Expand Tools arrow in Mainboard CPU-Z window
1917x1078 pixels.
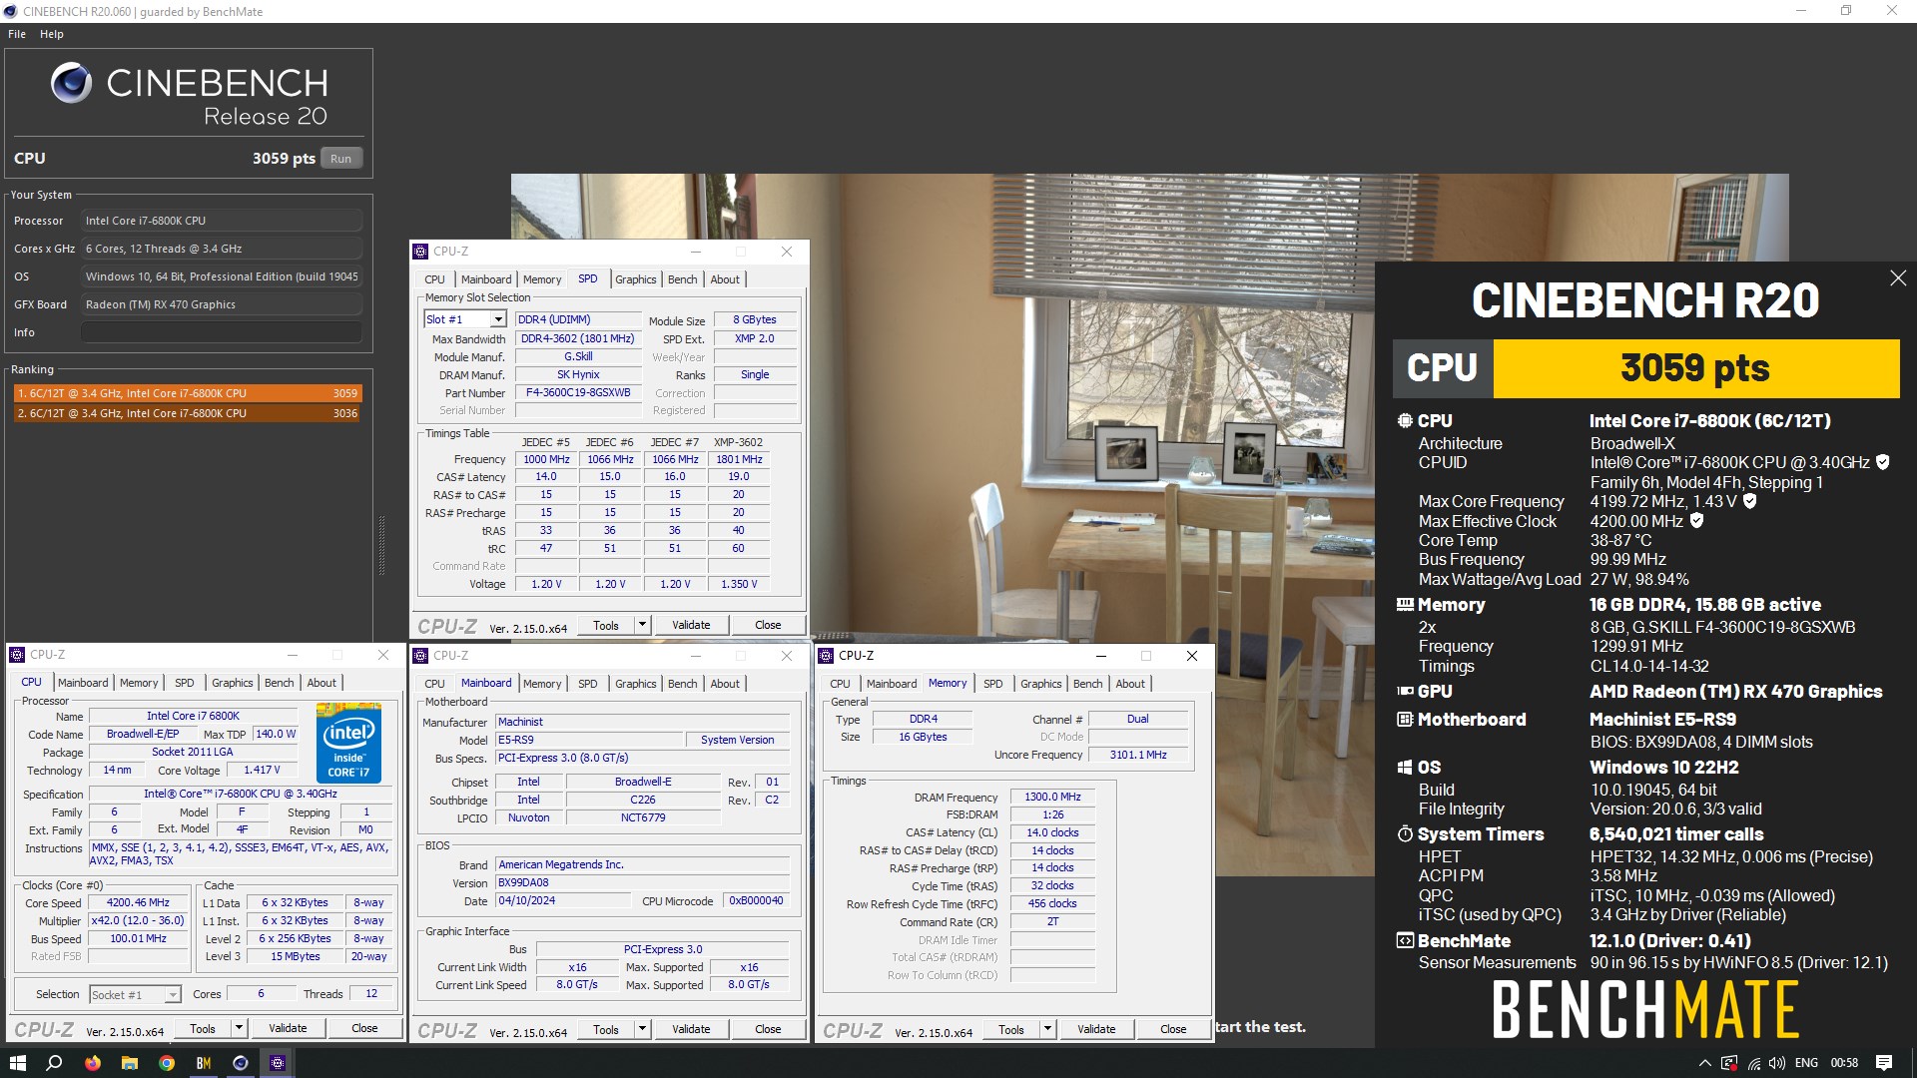[x=642, y=1029]
